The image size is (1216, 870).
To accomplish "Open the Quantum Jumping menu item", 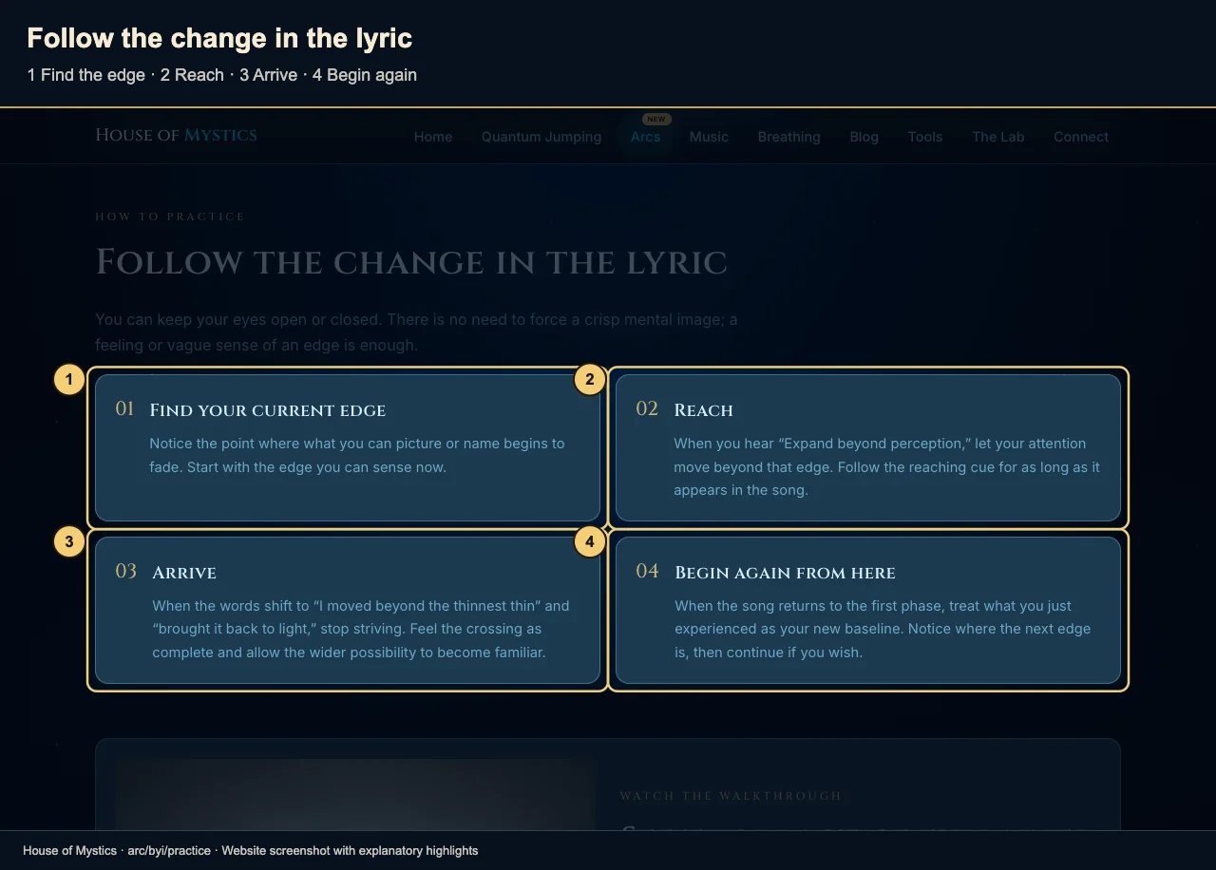I will point(541,137).
